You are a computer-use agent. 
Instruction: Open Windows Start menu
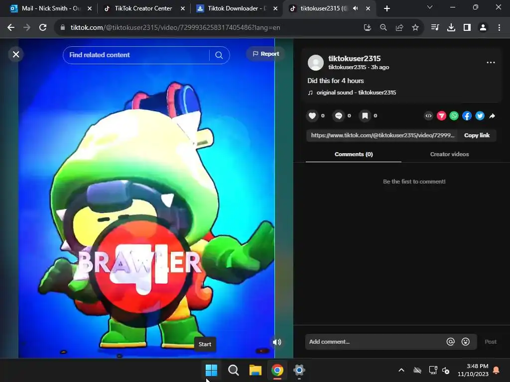211,370
